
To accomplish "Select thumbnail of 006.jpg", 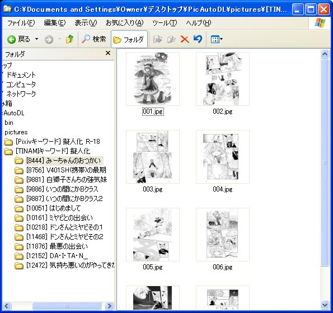I will point(223,235).
